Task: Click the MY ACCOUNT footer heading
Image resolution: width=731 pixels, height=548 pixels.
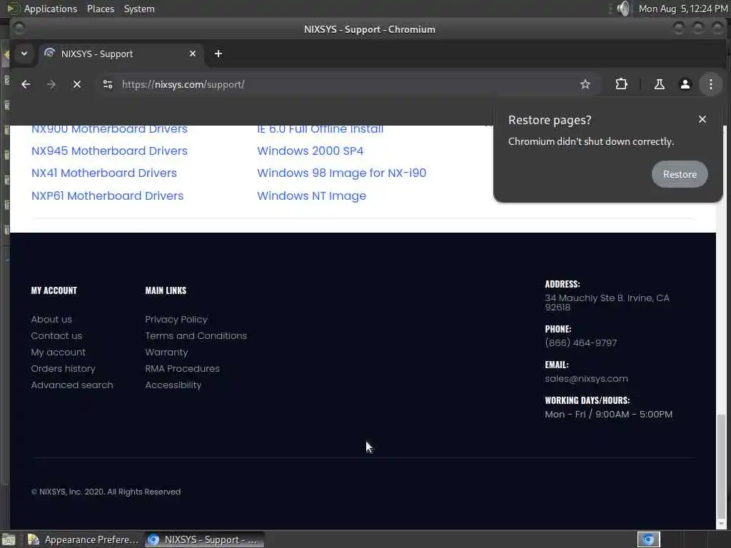Action: click(x=54, y=290)
